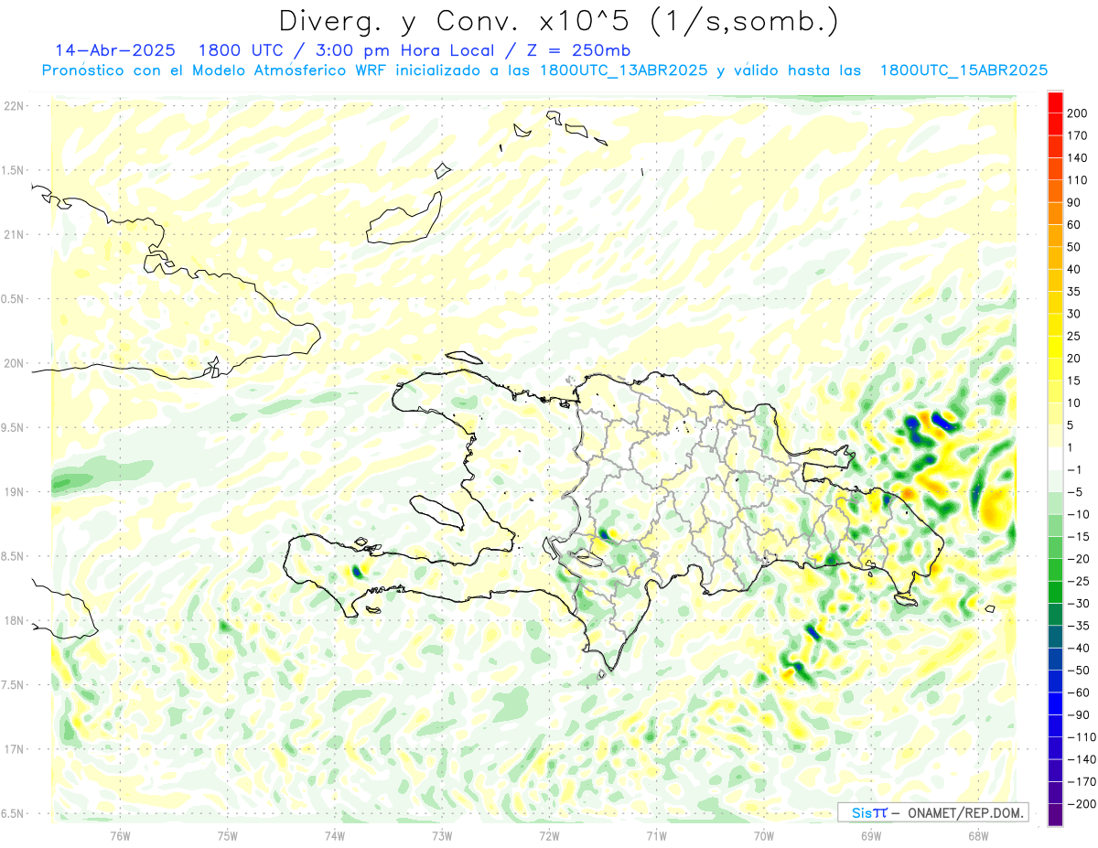Click the 140 value on the color scale
Screen dimensions: 1098x848
(1077, 158)
